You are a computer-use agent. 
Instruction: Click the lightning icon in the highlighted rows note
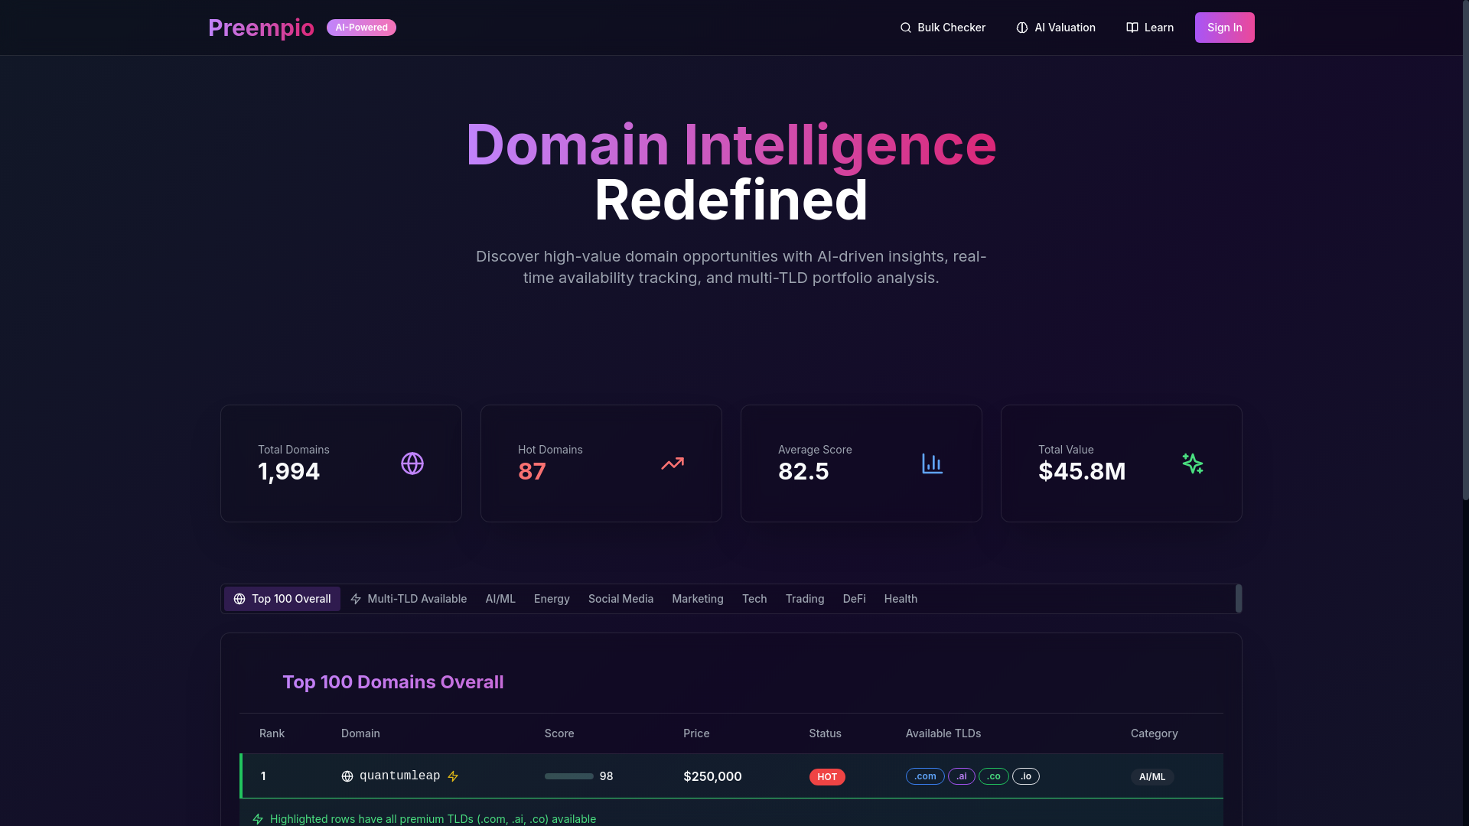point(258,819)
